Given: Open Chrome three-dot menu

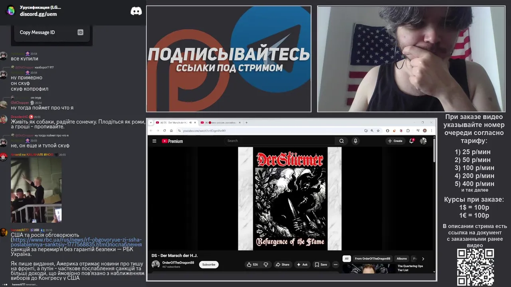Looking at the screenshot, I should tap(432, 130).
